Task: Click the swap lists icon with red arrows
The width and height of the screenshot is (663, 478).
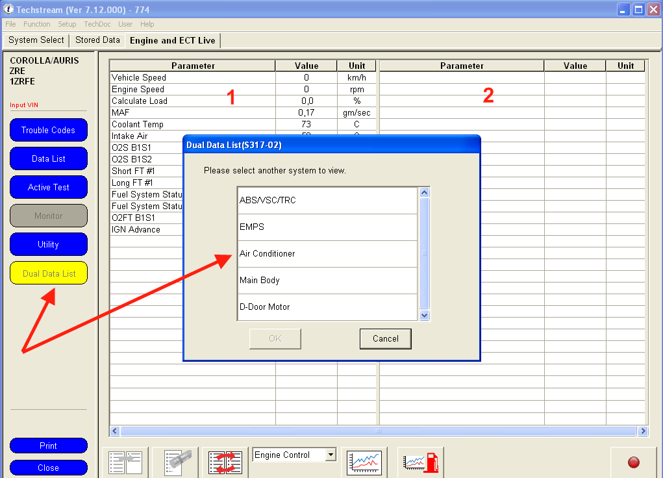Action: click(x=225, y=462)
